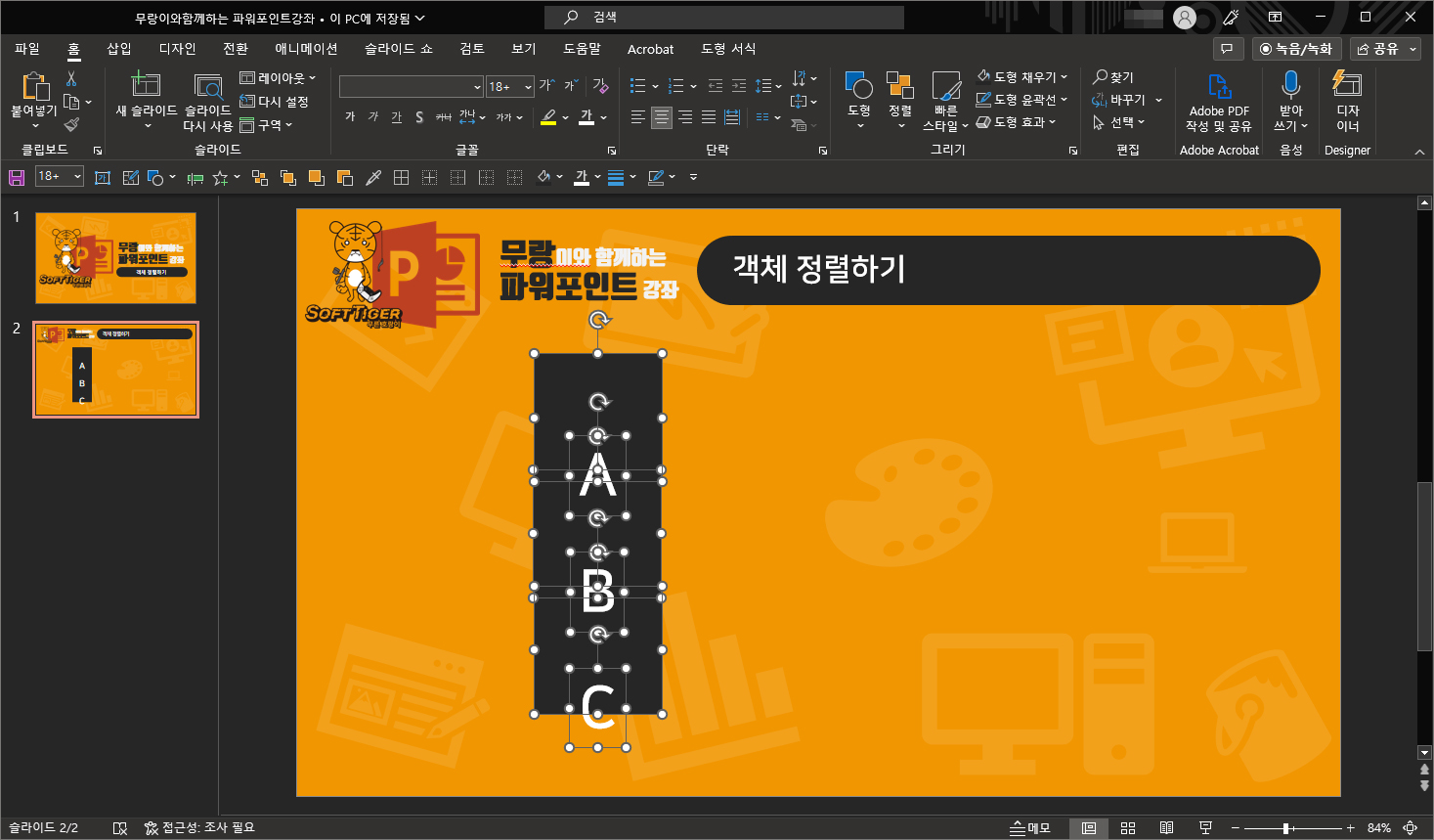The height and width of the screenshot is (840, 1434).
Task: Align text right in paragraph group
Action: pyautogui.click(x=685, y=117)
